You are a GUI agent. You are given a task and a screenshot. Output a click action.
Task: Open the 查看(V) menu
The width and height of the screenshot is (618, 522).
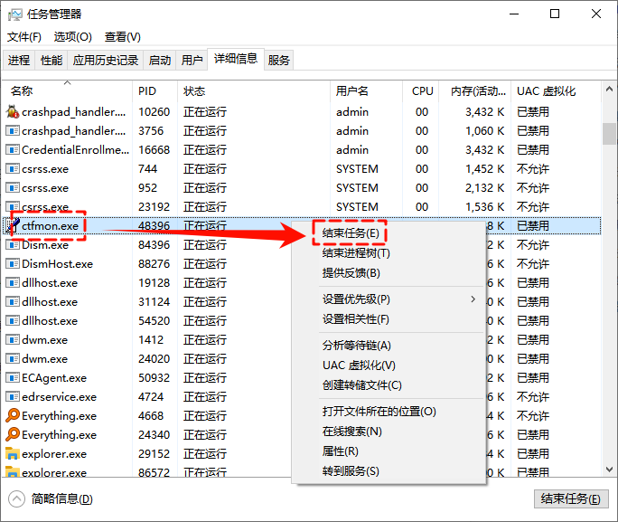pos(123,37)
